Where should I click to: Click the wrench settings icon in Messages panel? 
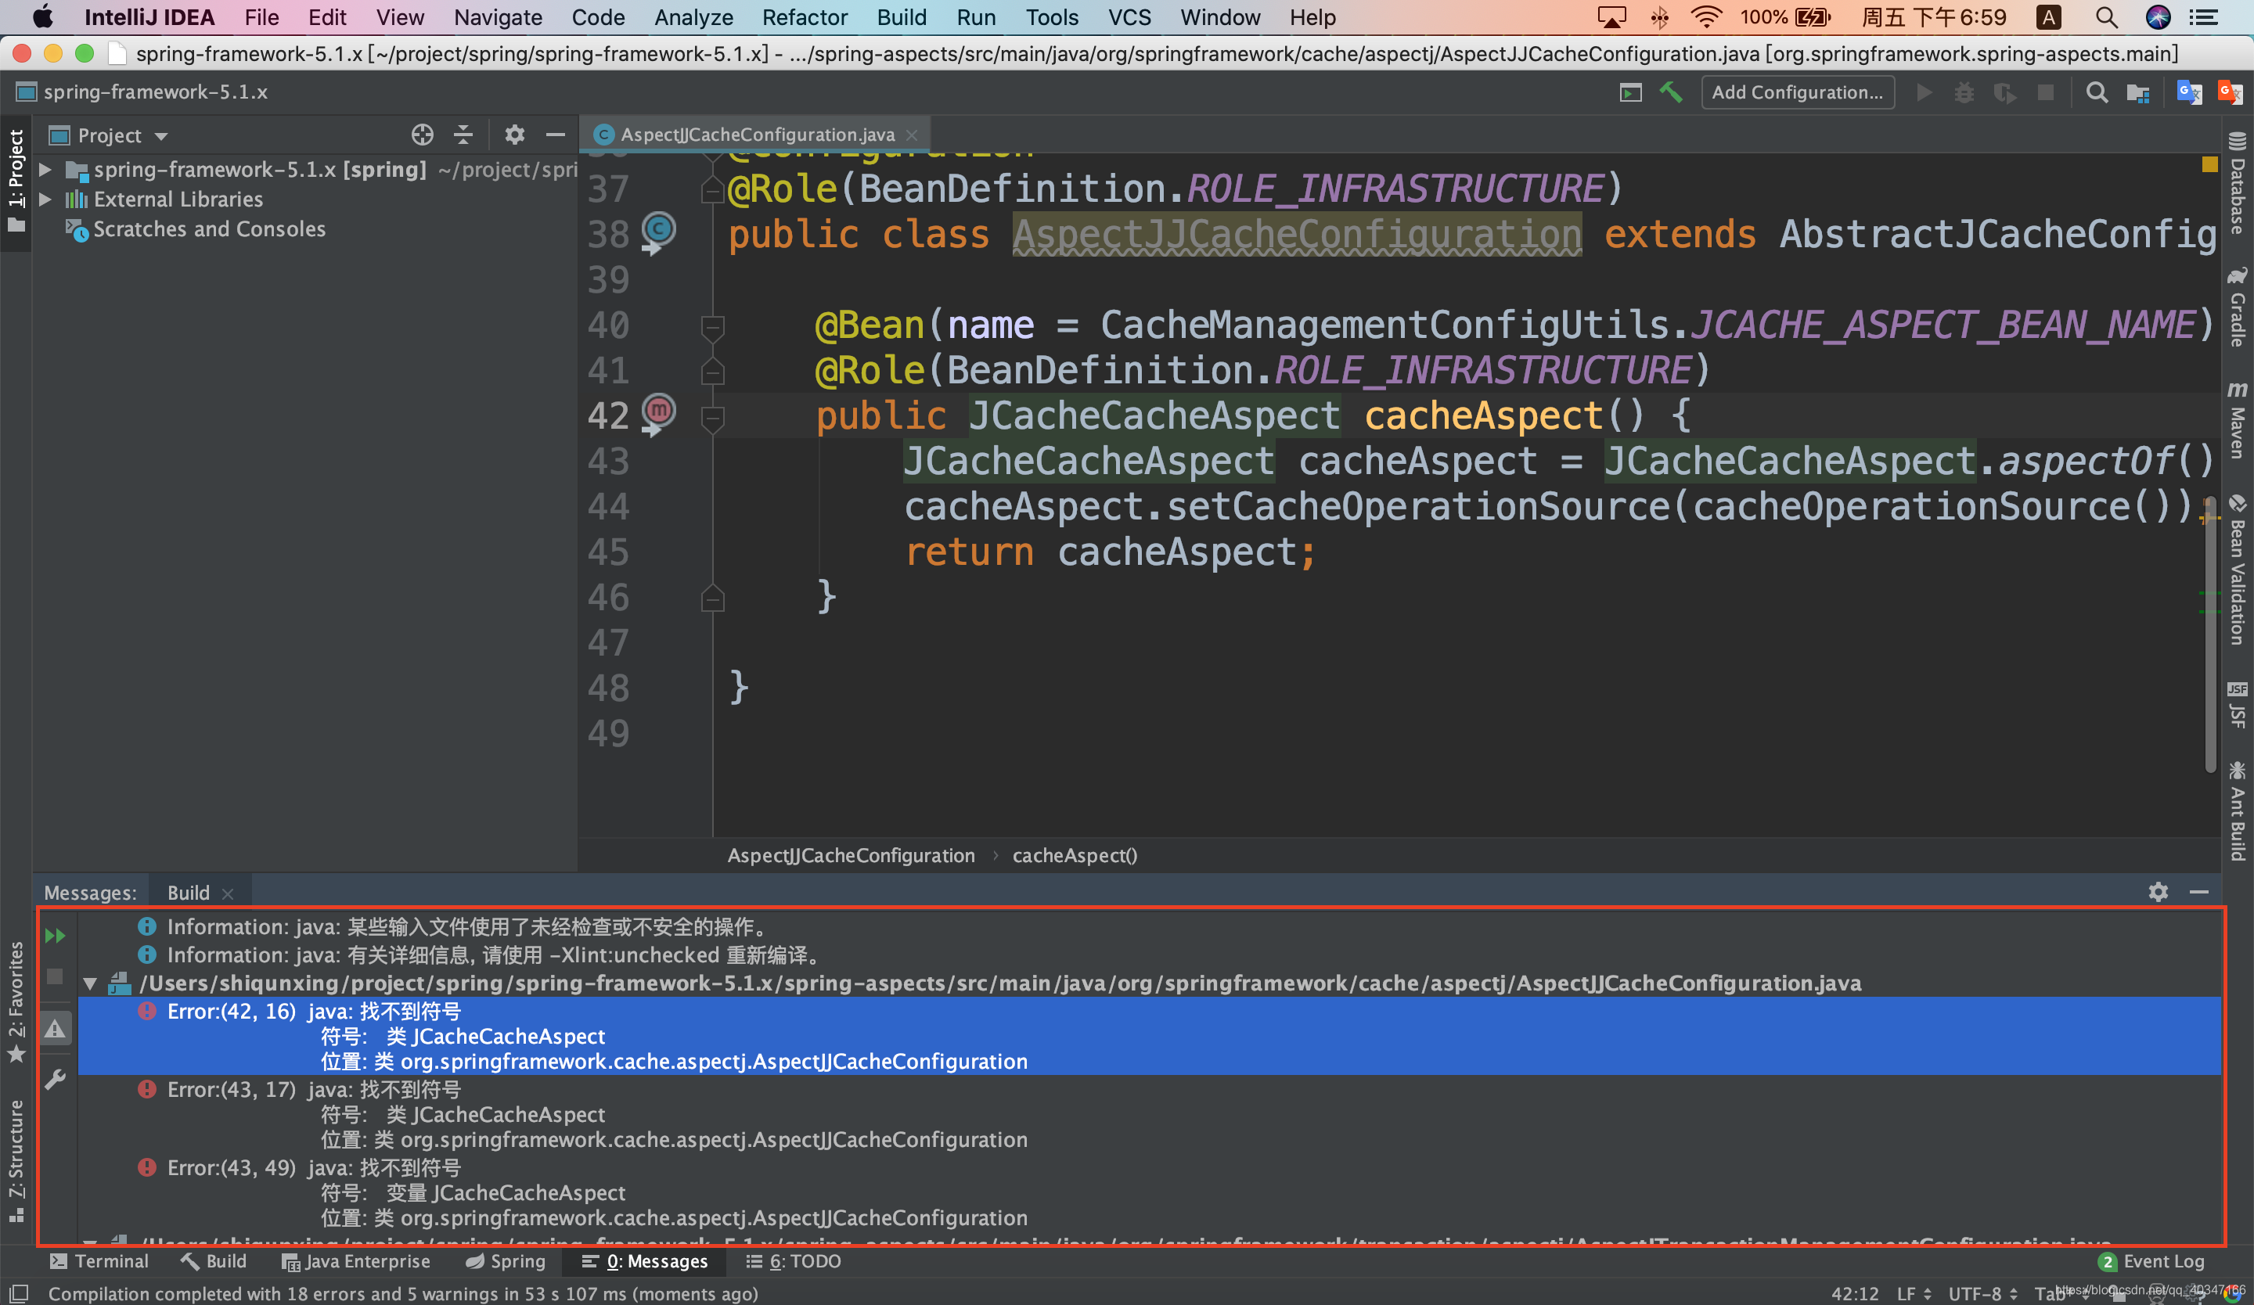56,1080
